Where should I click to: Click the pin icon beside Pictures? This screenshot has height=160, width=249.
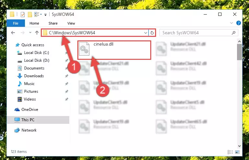pyautogui.click(x=66, y=91)
